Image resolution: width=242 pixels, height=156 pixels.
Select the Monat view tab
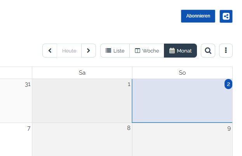tap(180, 51)
